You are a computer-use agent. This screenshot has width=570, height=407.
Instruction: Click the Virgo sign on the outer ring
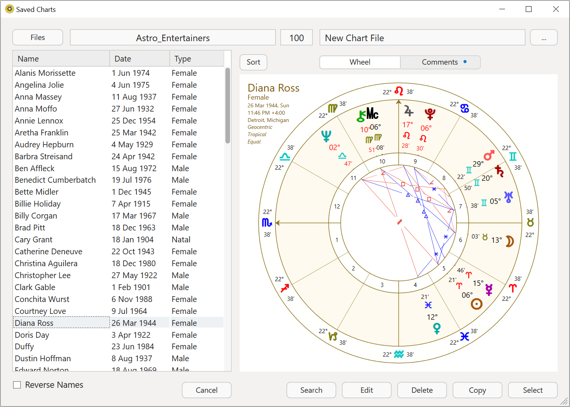coord(333,108)
